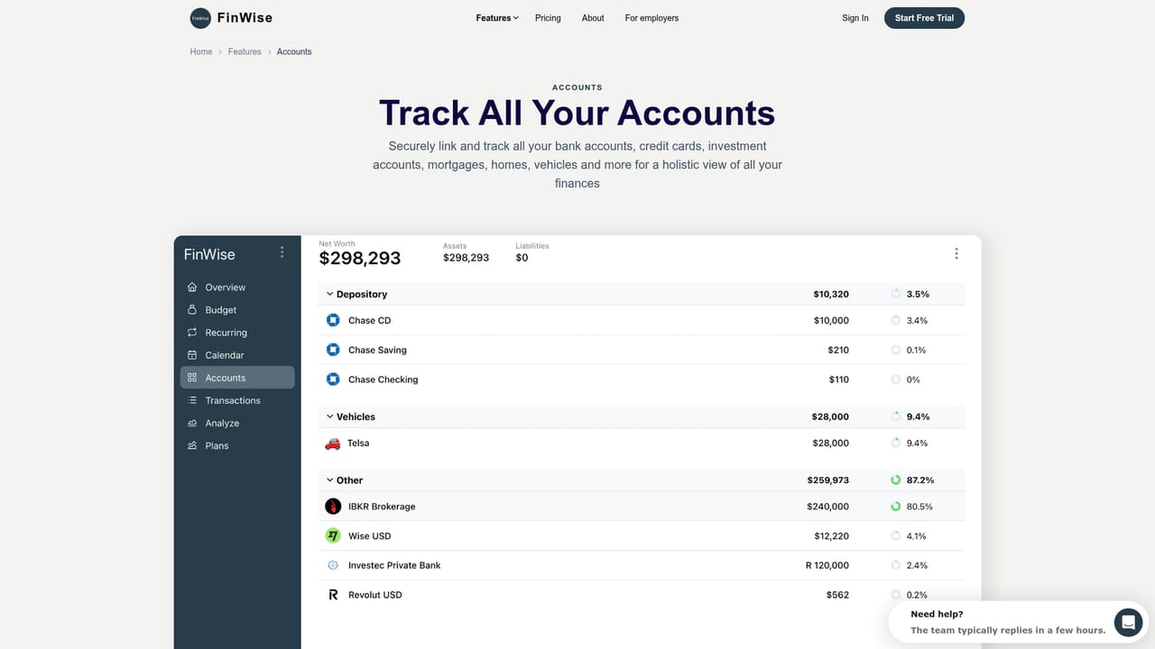Click the Plans icon in sidebar
The image size is (1155, 649).
click(x=192, y=445)
